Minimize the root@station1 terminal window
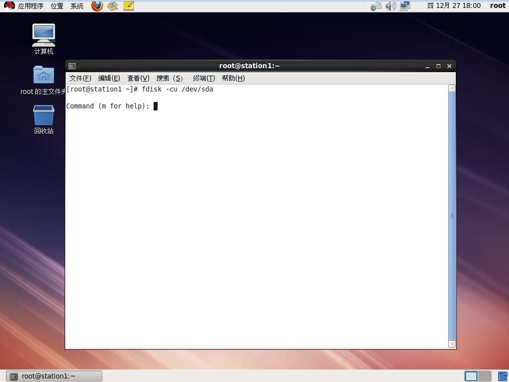Screen dimensions: 509x382 click(427, 66)
